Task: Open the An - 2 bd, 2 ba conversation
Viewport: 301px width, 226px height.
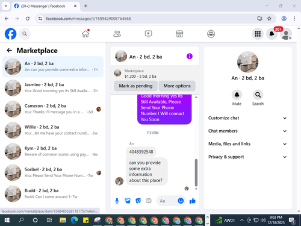Action: pyautogui.click(x=53, y=67)
